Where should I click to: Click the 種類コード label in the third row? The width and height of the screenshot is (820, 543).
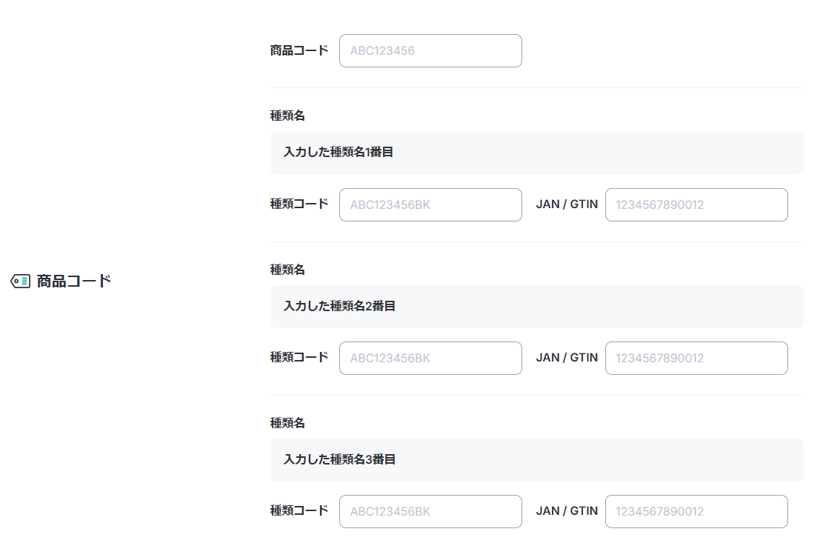tap(299, 511)
